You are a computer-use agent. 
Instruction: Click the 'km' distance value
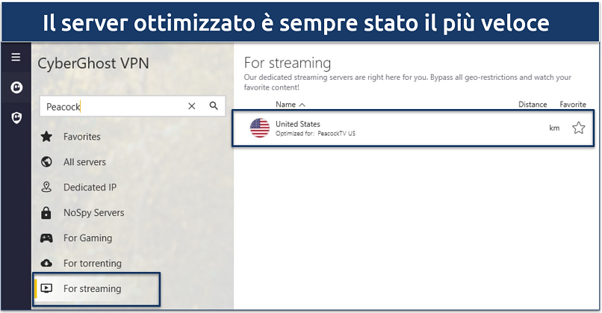coord(554,128)
